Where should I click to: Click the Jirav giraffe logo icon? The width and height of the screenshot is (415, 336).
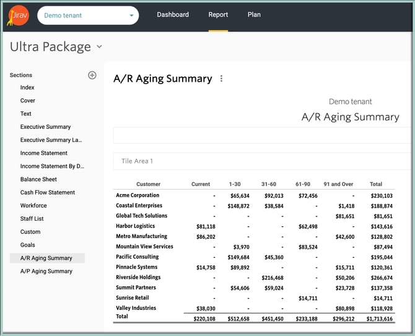click(x=18, y=15)
